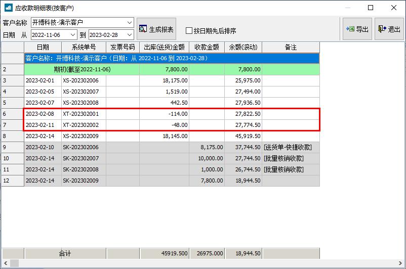
Task: Click the 10,000.00 receipt amount cell
Action: pyautogui.click(x=207, y=158)
